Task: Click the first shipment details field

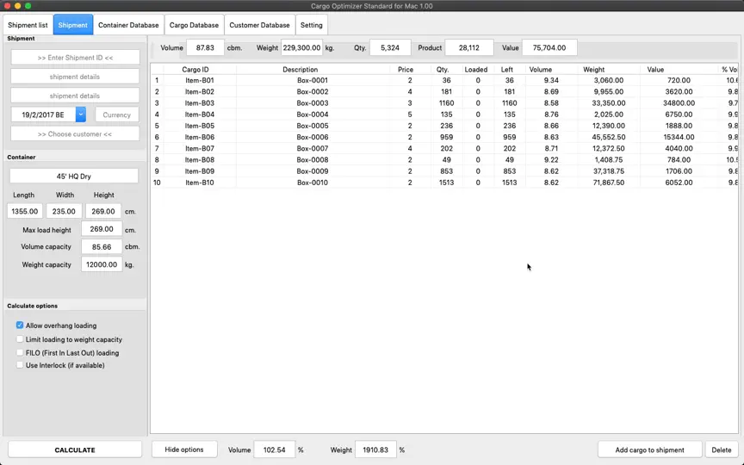Action: tap(75, 77)
